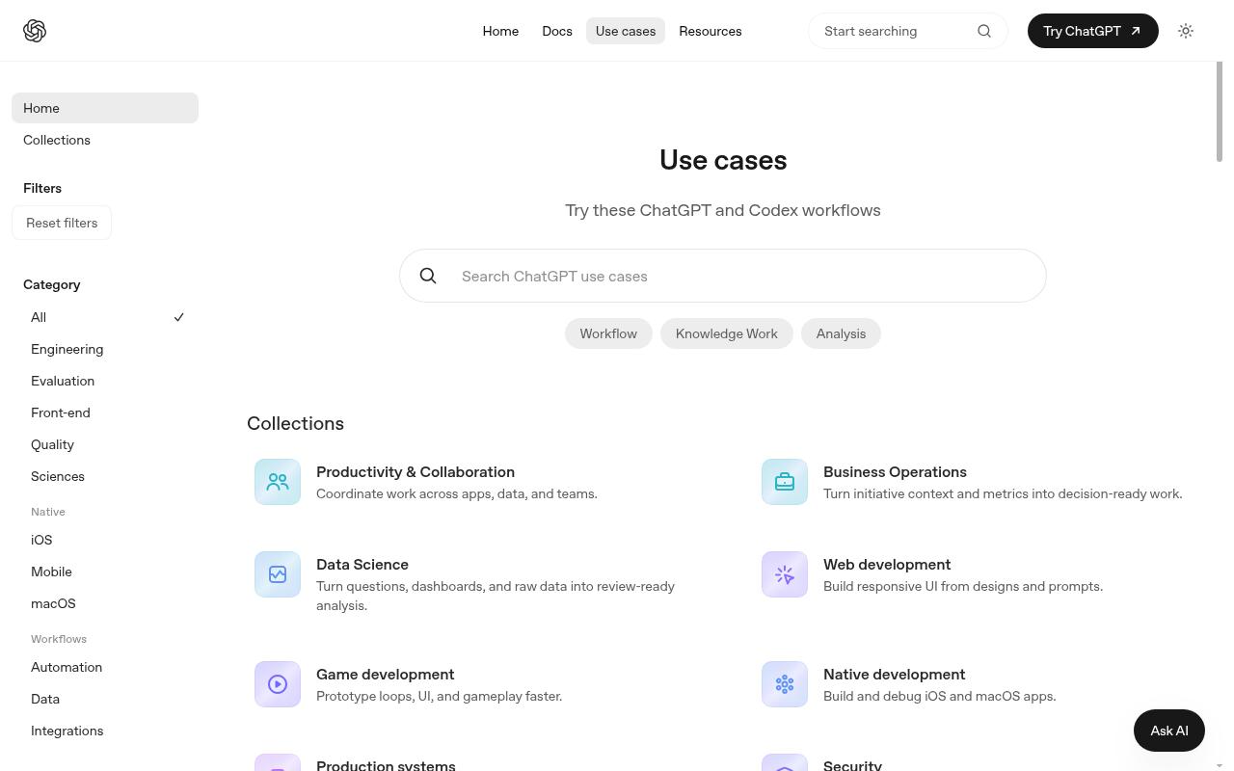The width and height of the screenshot is (1234, 771).
Task: Open Business Operations collection link
Action: (895, 472)
